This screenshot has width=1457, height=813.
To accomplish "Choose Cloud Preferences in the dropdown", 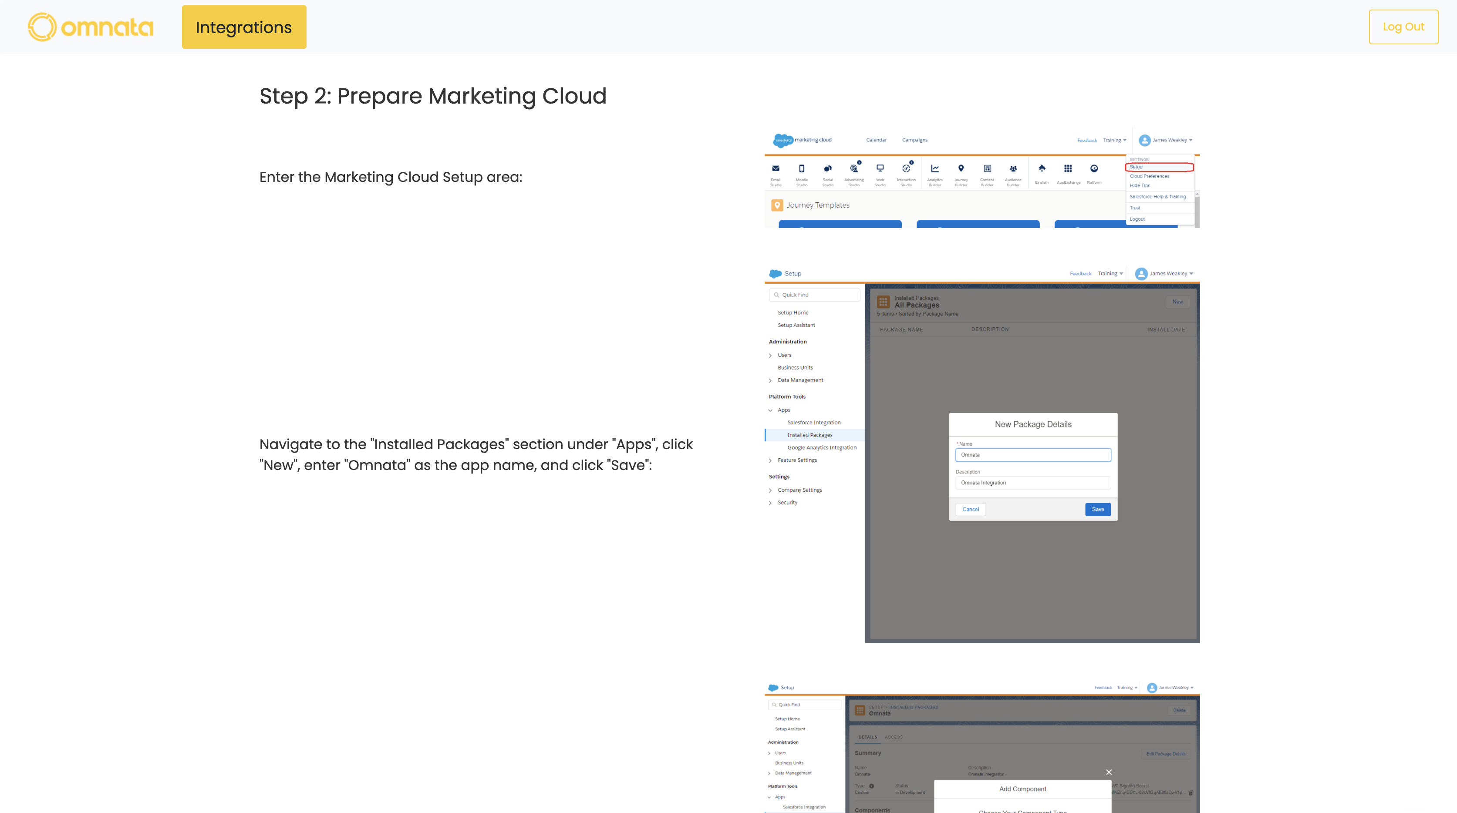I will tap(1149, 176).
